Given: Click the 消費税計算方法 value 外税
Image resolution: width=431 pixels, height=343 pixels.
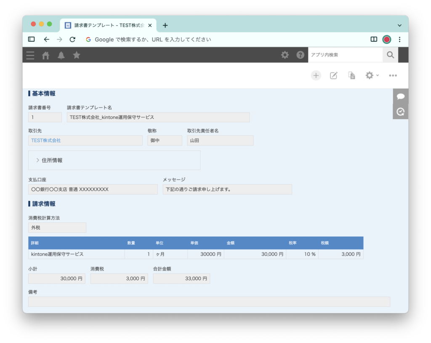Looking at the screenshot, I should [57, 228].
